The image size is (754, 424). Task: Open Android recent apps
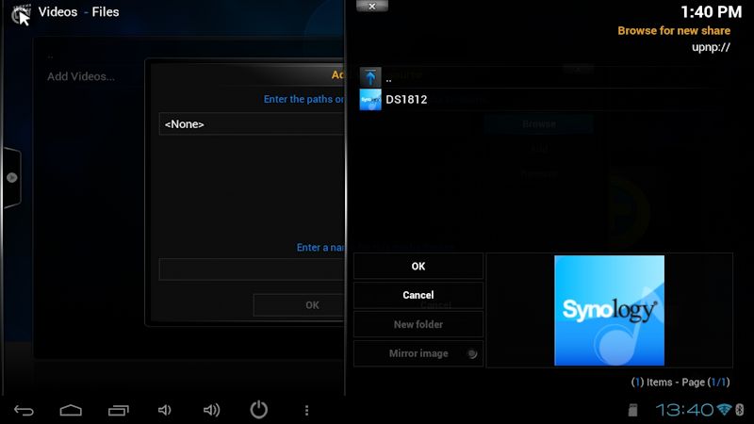(x=119, y=410)
